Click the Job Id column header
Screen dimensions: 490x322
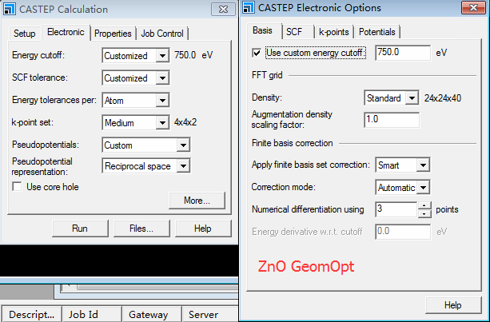coord(92,314)
